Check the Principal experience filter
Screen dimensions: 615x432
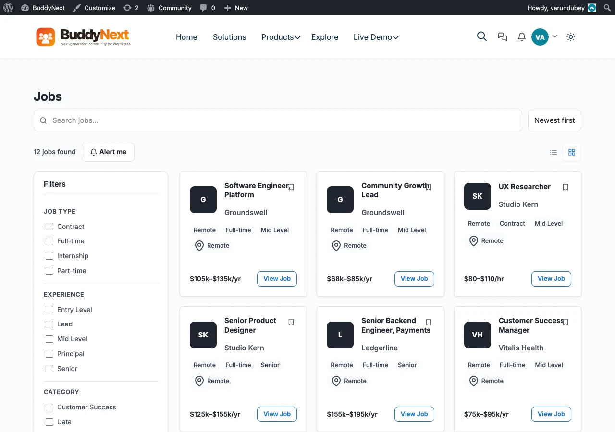click(x=49, y=354)
